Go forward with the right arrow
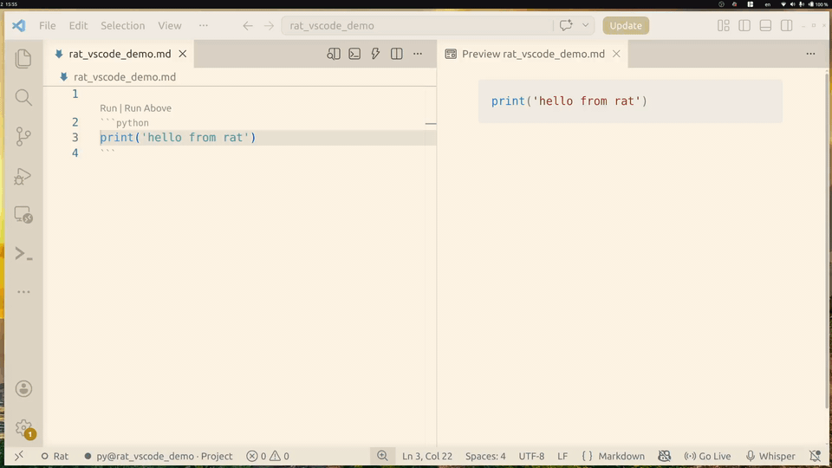Image resolution: width=832 pixels, height=468 pixels. coord(269,25)
